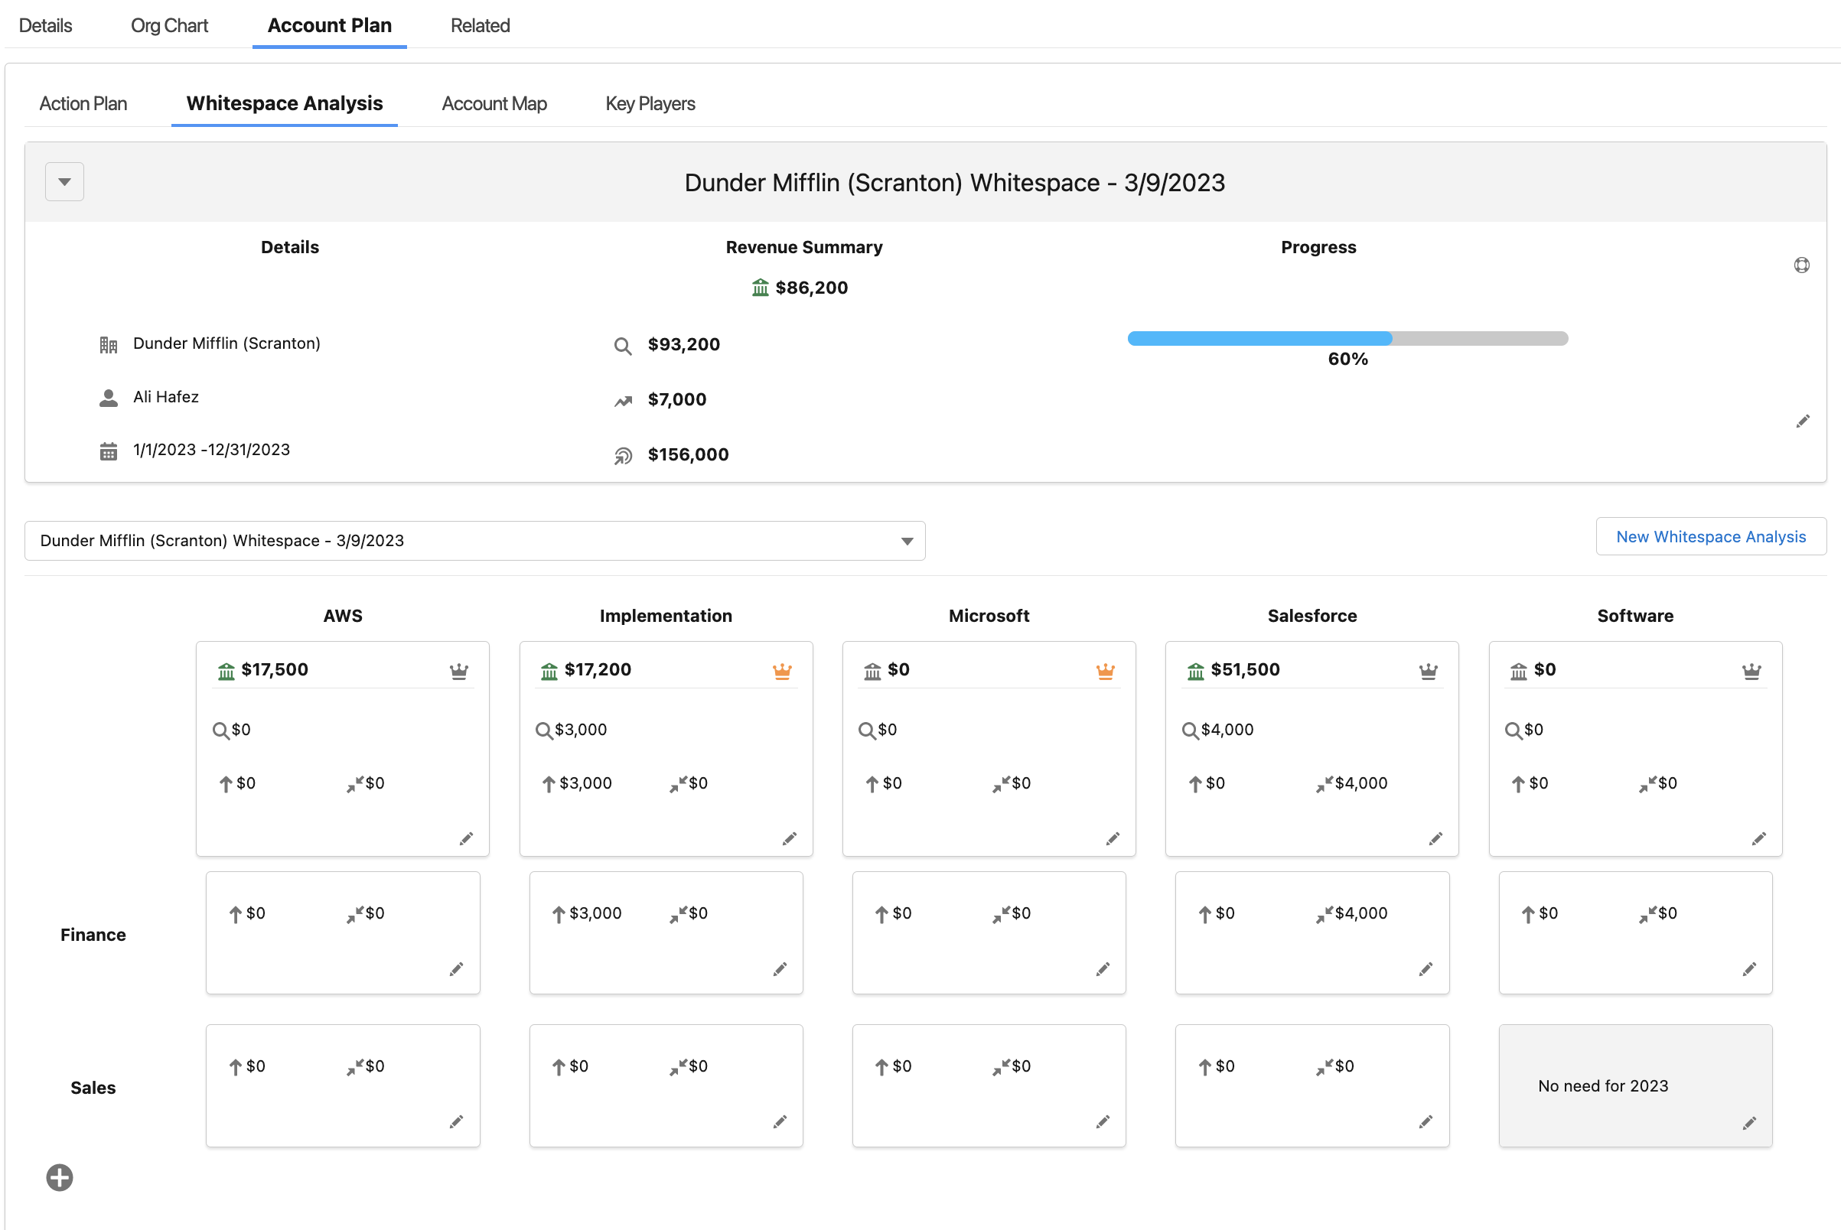Edit the Software summary card
This screenshot has width=1841, height=1230.
click(x=1759, y=838)
